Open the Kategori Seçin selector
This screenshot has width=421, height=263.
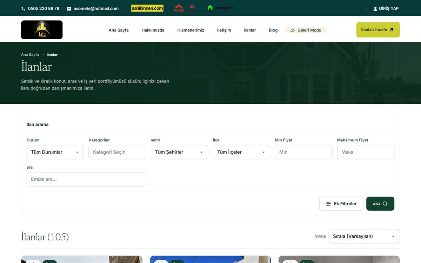[x=117, y=152]
